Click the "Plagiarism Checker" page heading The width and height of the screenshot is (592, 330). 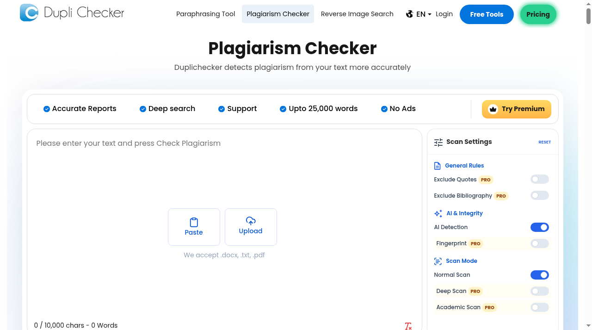[292, 48]
